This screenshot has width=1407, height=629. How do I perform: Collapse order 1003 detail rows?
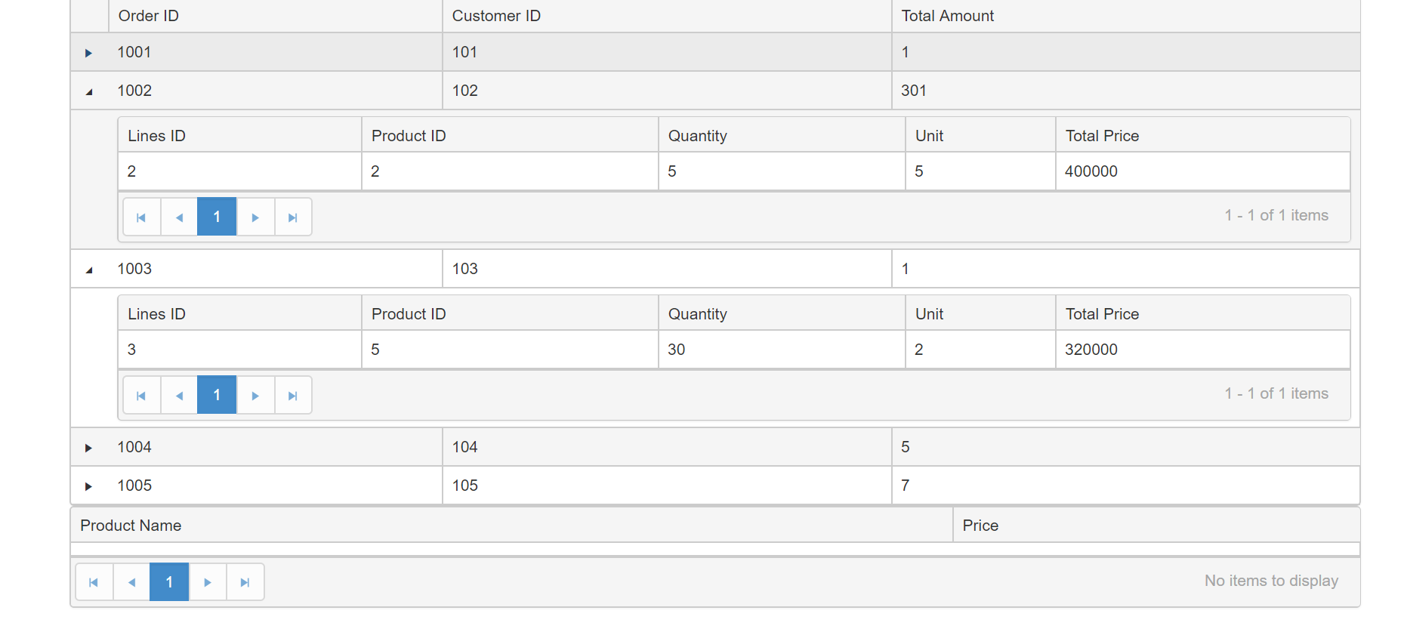pyautogui.click(x=89, y=270)
